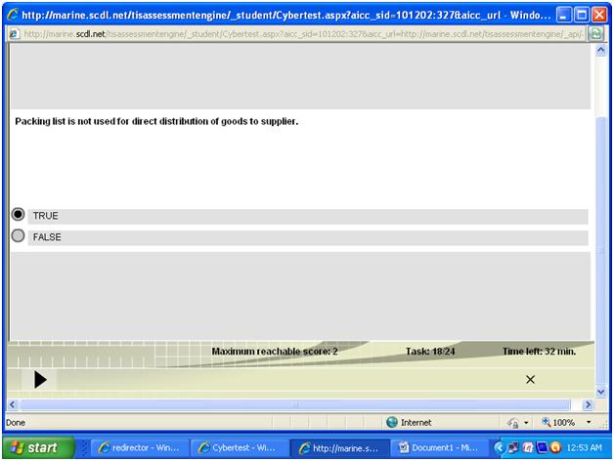The image size is (614, 461).
Task: Click horizontal scrollbar left arrow
Action: point(13,404)
